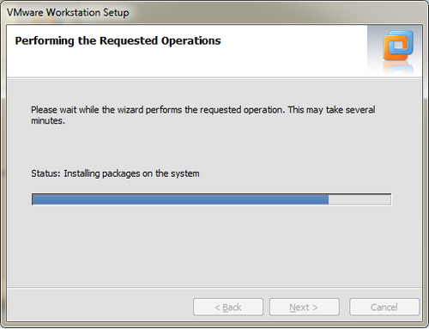Click the logo's faded reflection below it
Viewport: 429px width, 329px height.
point(398,69)
